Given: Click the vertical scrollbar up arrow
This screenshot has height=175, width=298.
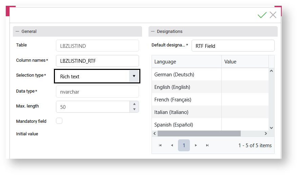Looking at the screenshot, I should click(272, 71).
